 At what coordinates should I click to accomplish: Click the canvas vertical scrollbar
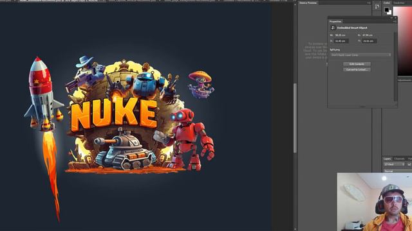[295, 118]
